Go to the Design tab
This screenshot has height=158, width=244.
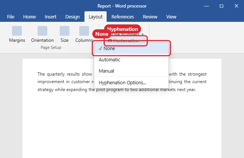tap(72, 17)
